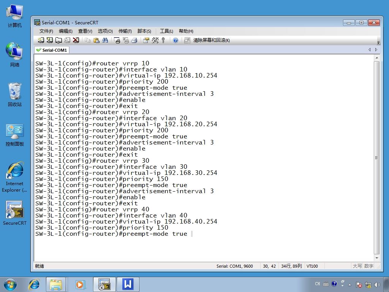Open the 查看(V) menu
Viewport: 389px width, 292px height.
[x=85, y=31]
